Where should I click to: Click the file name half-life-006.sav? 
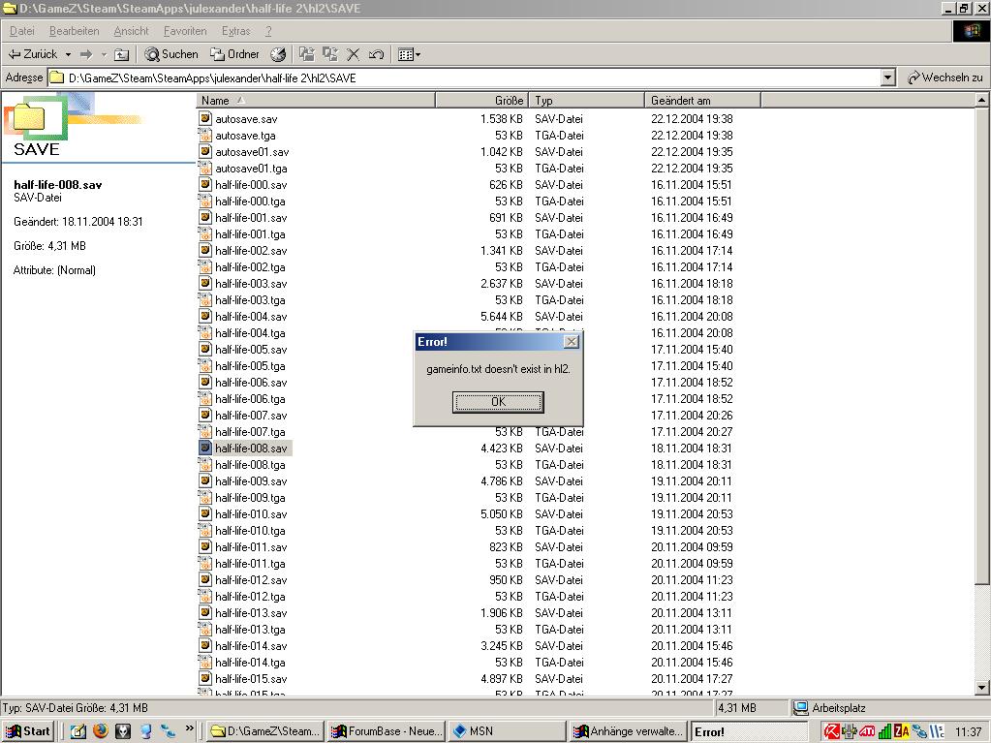click(251, 383)
